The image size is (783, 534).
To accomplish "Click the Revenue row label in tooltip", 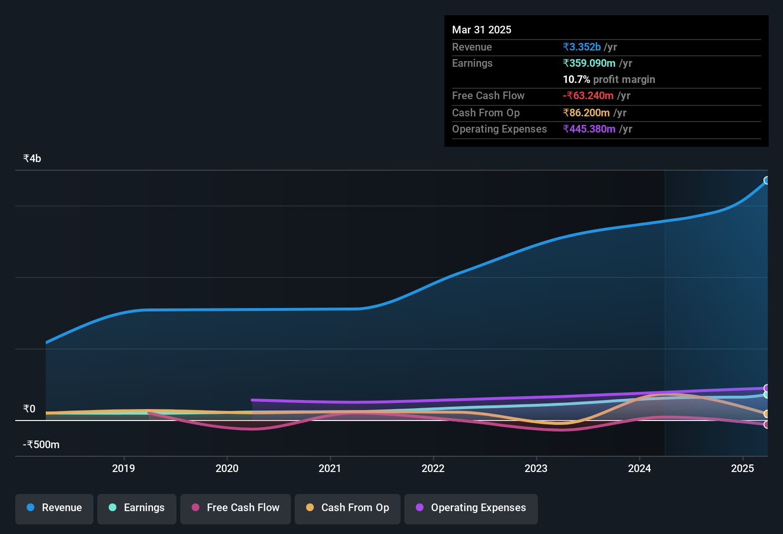I will pos(472,47).
